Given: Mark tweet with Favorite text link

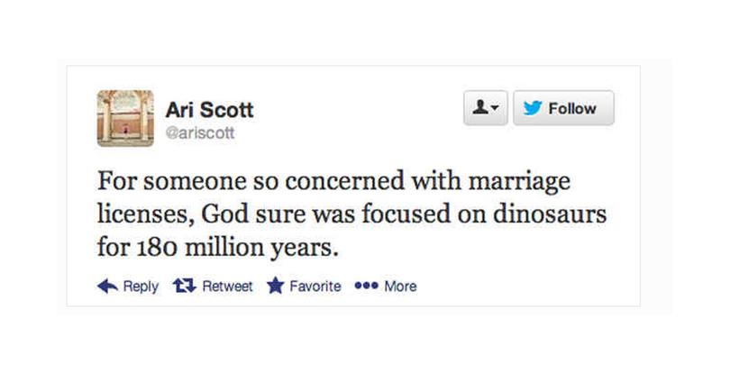Looking at the screenshot, I should [315, 287].
